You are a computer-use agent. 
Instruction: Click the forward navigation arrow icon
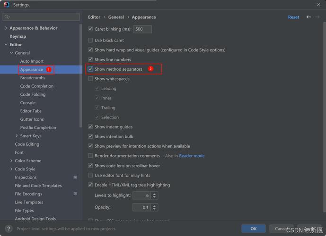click(x=318, y=17)
